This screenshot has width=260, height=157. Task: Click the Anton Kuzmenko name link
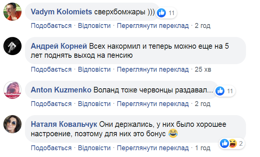coord(60,90)
